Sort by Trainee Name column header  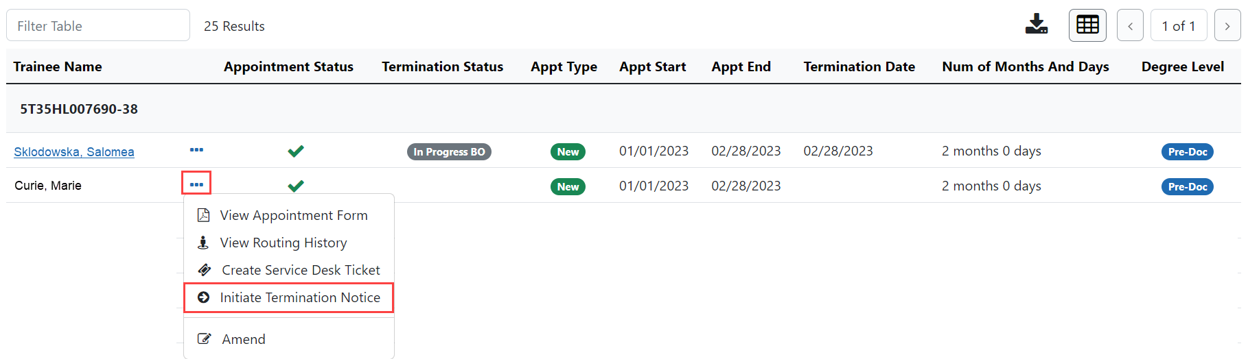coord(58,66)
